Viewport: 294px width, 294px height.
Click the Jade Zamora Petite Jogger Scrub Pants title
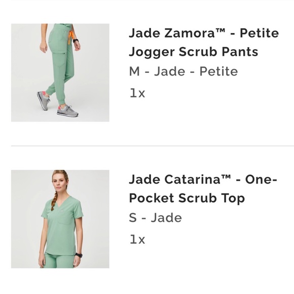[204, 43]
